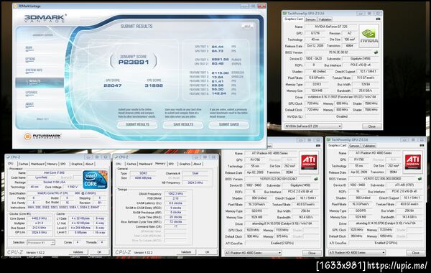
Task: Click the CAS# Latency value in CPU-Z
Action: tap(175, 203)
